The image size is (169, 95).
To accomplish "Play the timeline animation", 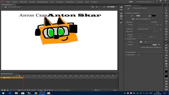I will [30, 90].
